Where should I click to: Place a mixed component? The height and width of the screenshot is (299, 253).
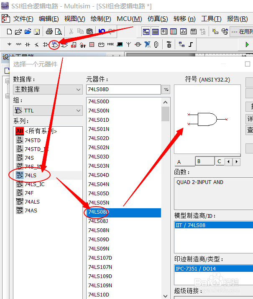[83, 45]
